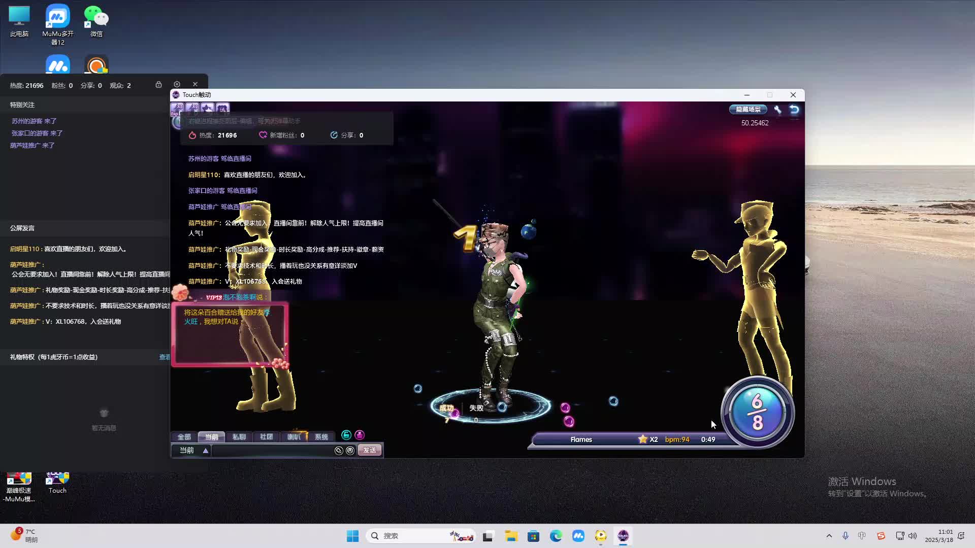
Task: Open the 中 input method indicator
Action: [862, 536]
